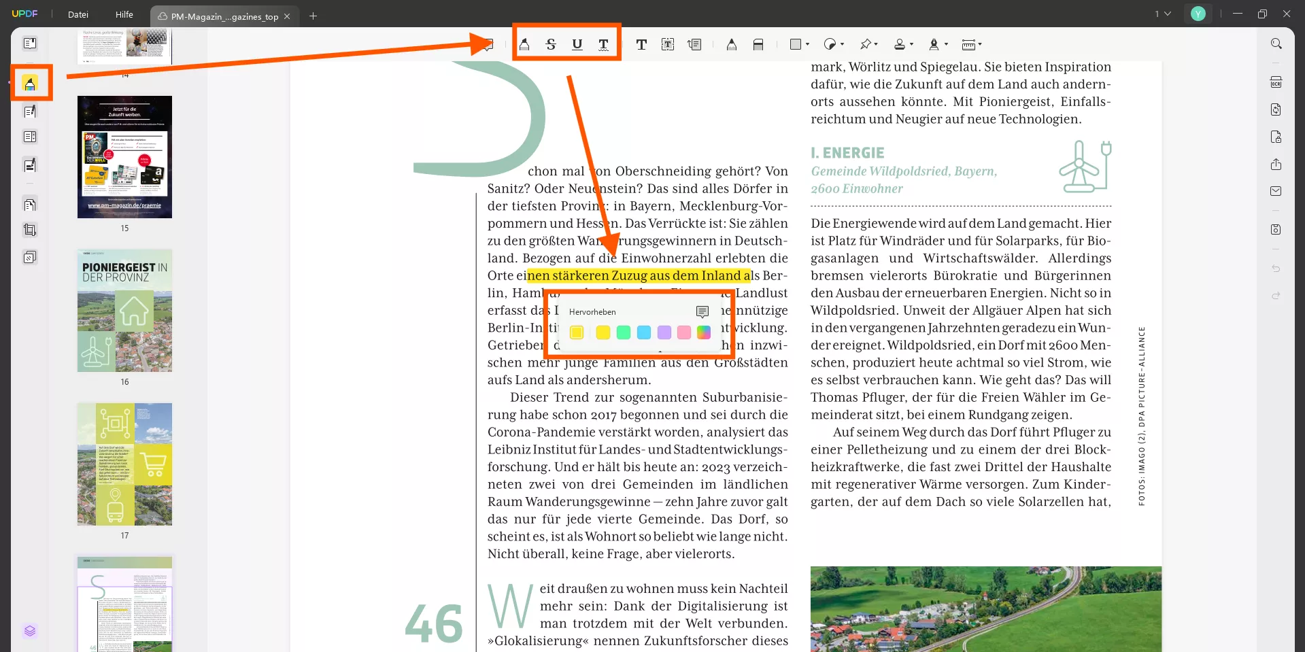Select the Typewriter text comment tool
The height and width of the screenshot is (652, 1305).
tap(641, 45)
